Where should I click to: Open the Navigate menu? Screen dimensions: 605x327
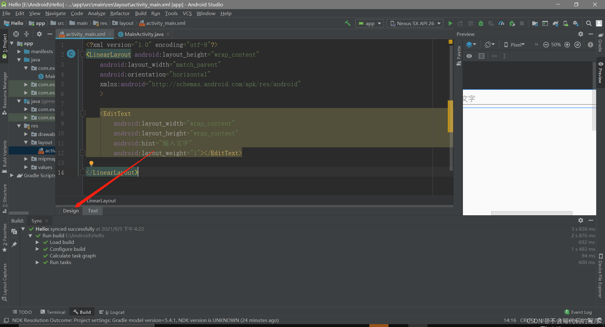coord(55,13)
